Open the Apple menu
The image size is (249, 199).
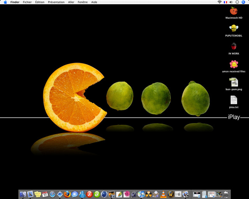click(5, 2)
